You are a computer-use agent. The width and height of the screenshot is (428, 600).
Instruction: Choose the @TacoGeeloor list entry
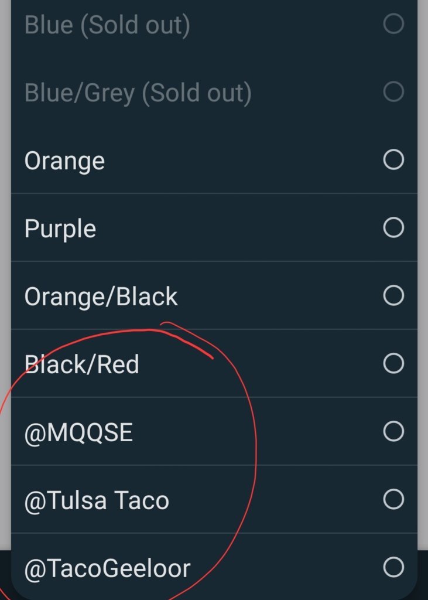click(x=214, y=567)
